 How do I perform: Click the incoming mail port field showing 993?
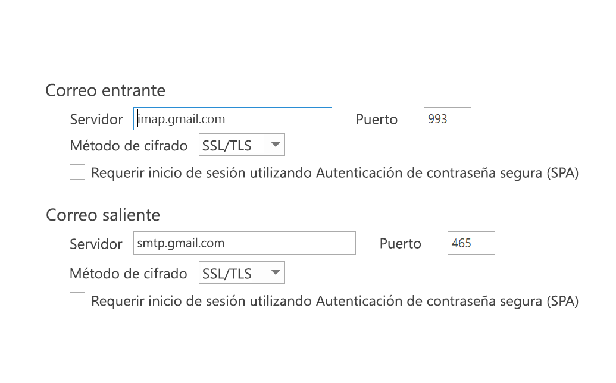[447, 118]
